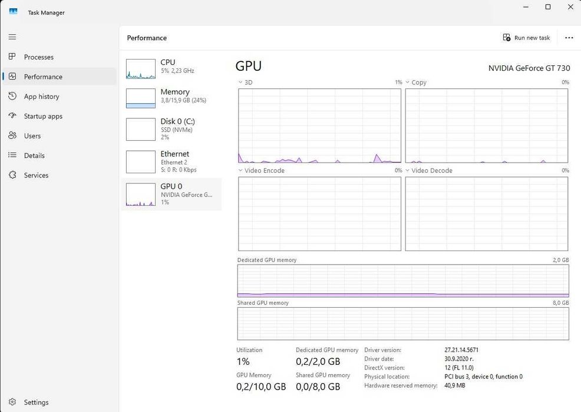The width and height of the screenshot is (581, 412).
Task: Select the Disk 0 (C:) thumbnail graph
Action: click(x=140, y=129)
